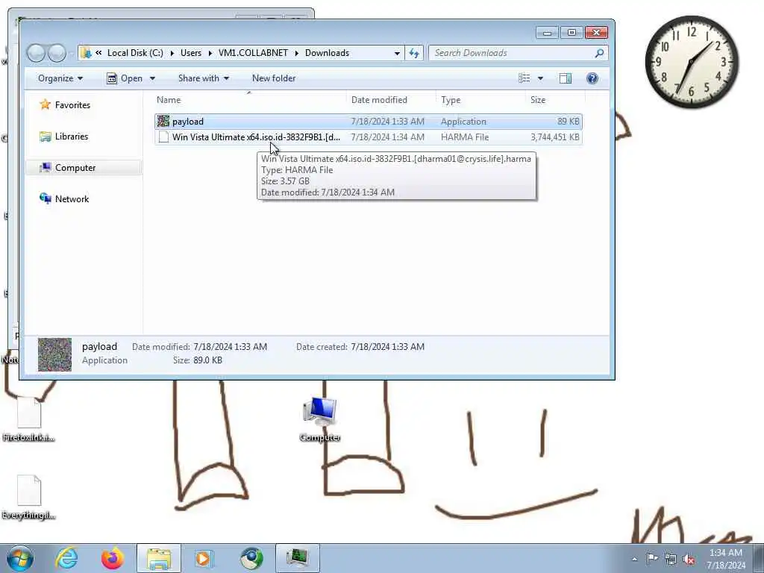The height and width of the screenshot is (573, 764).
Task: Click the blank icon of the HARMA file
Action: (x=163, y=137)
